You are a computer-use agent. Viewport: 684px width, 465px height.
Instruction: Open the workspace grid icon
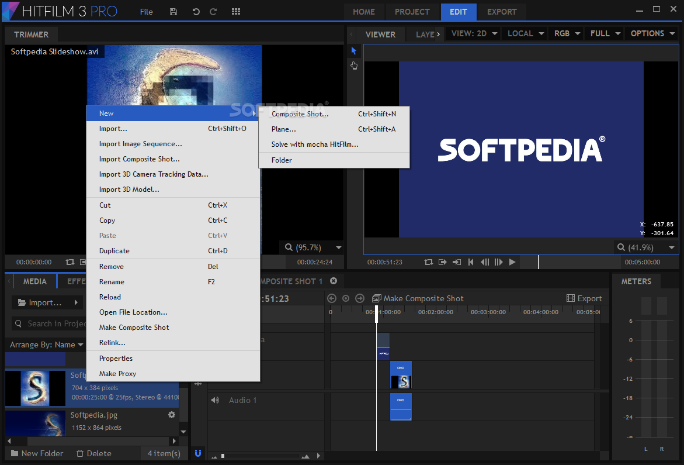(236, 12)
